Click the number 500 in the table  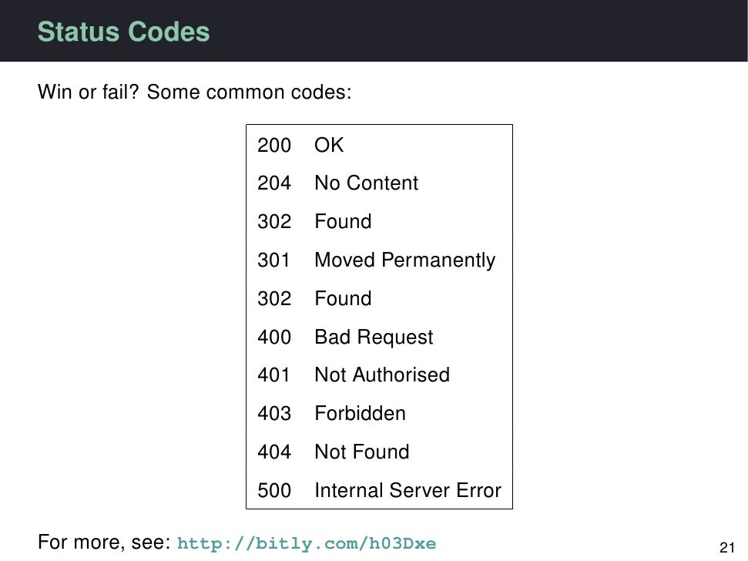(x=274, y=490)
